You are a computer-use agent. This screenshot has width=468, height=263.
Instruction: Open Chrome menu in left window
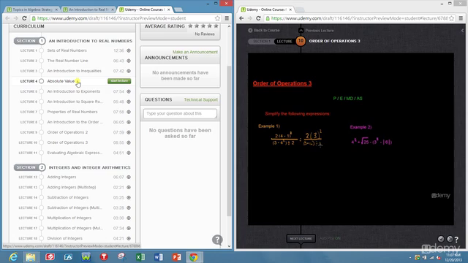227,18
